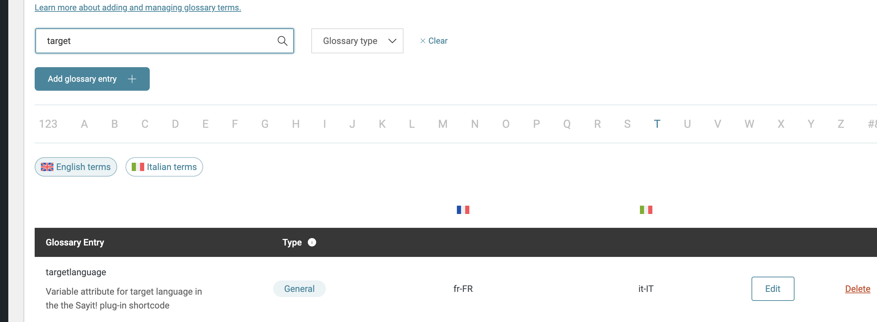The height and width of the screenshot is (322, 877).
Task: Toggle the Italian terms filter
Action: pos(164,167)
